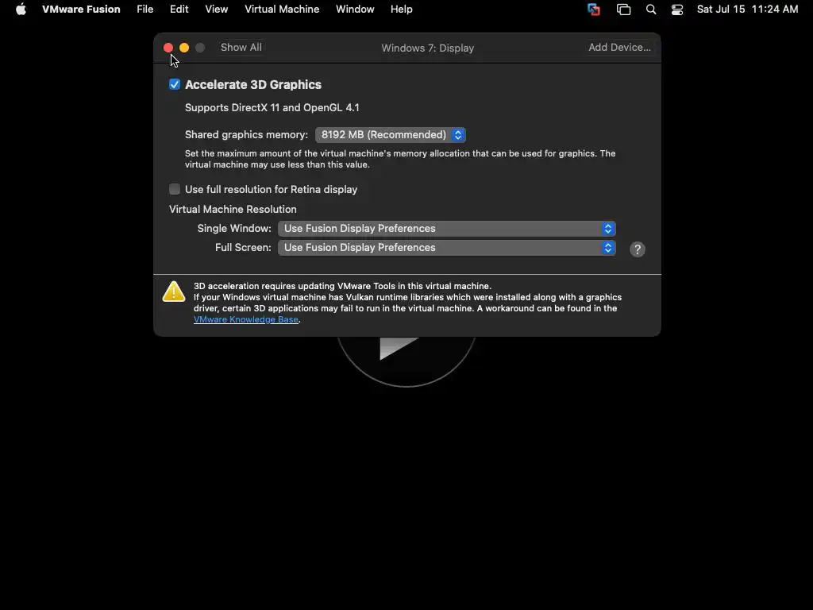Screen dimensions: 813x610
Task: Click the date and time in menu bar
Action: [x=747, y=10]
